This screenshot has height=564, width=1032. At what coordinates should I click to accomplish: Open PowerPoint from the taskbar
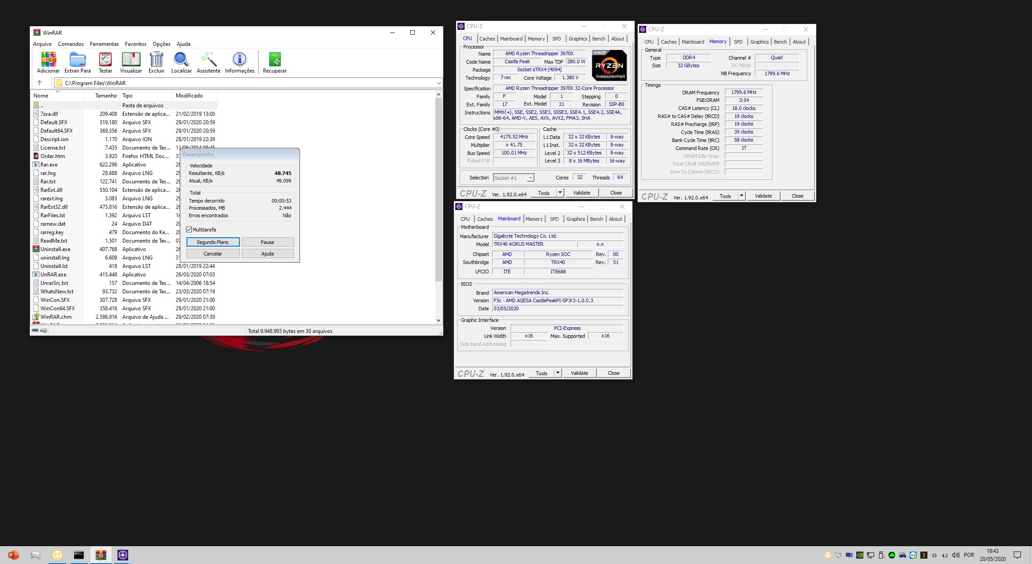(13, 555)
